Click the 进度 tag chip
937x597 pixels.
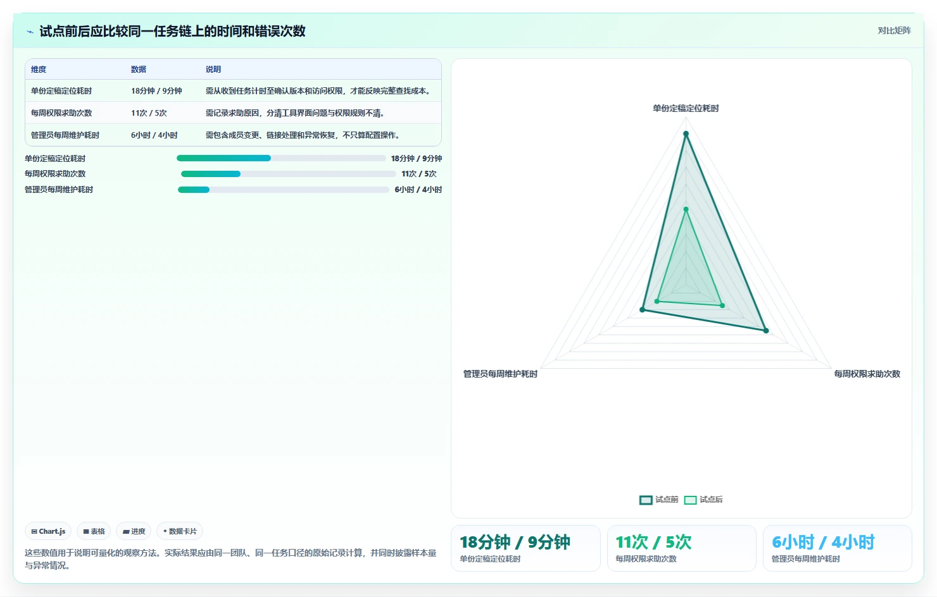134,531
